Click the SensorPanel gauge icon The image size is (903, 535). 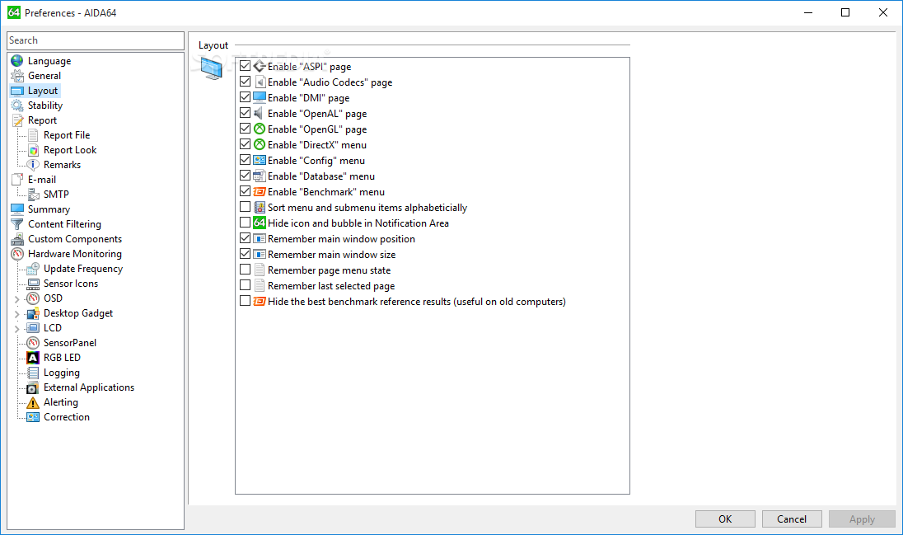[x=34, y=343]
